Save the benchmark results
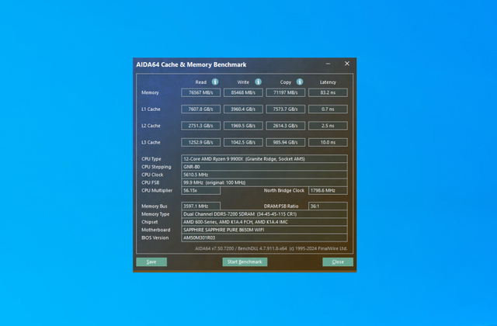The height and width of the screenshot is (326, 497). pyautogui.click(x=151, y=262)
